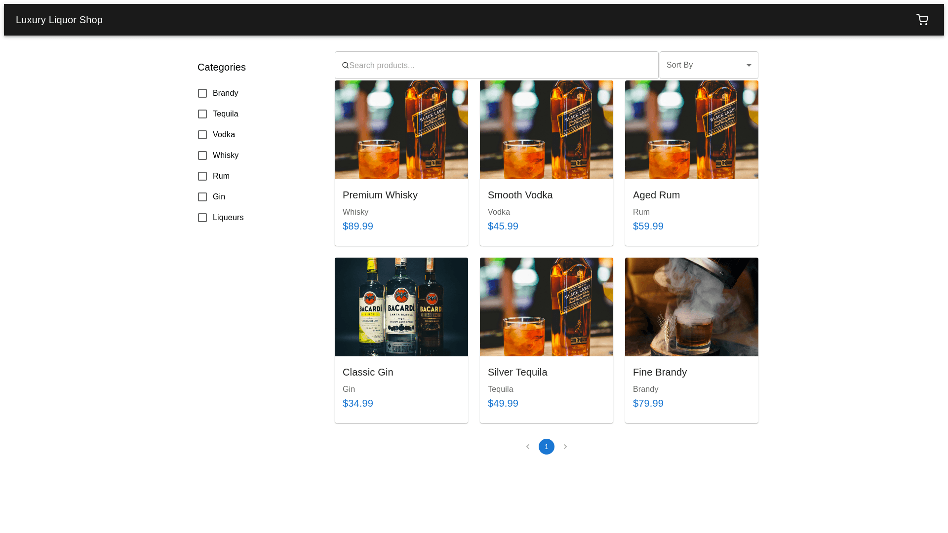Image resolution: width=948 pixels, height=533 pixels.
Task: Click the previous page chevron
Action: [527, 446]
